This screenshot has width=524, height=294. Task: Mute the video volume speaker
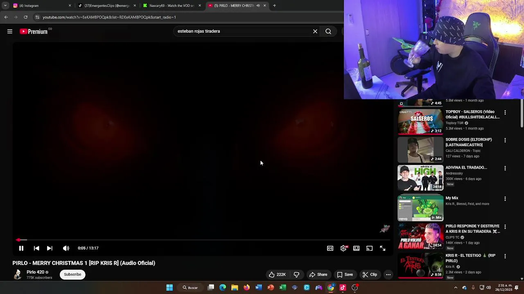66,248
